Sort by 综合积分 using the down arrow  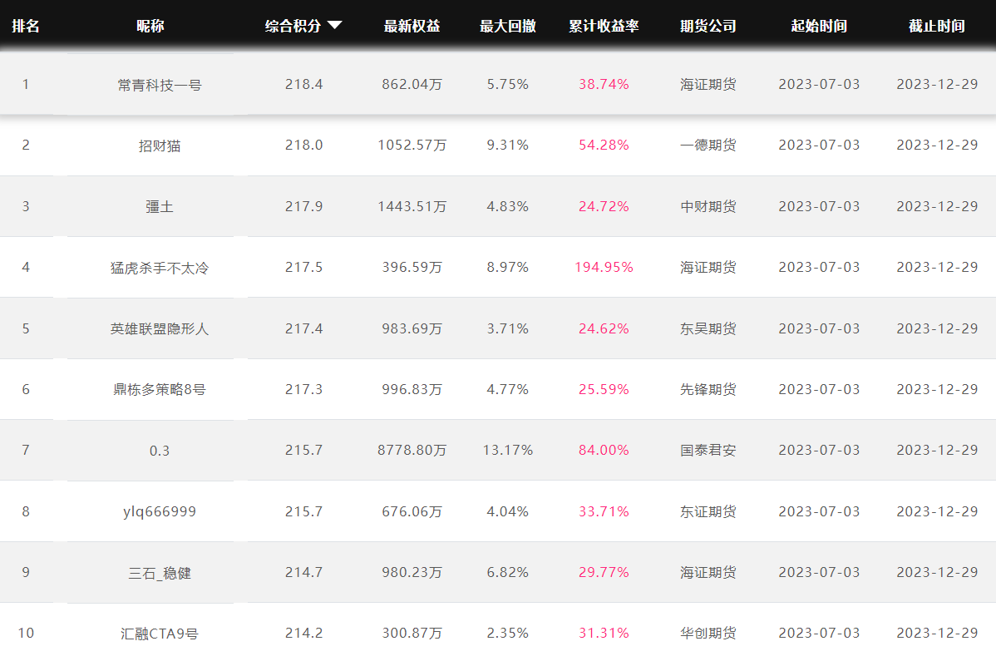pos(335,26)
